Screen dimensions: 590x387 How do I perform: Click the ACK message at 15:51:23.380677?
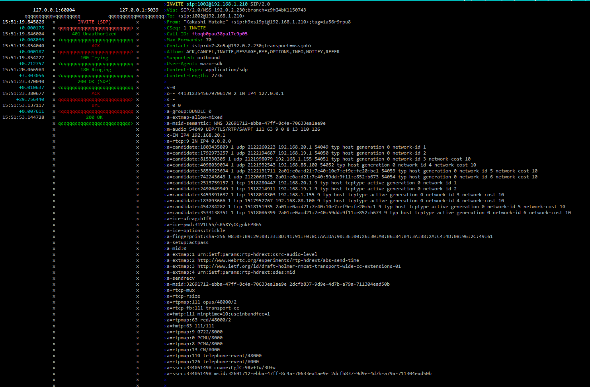pos(96,94)
